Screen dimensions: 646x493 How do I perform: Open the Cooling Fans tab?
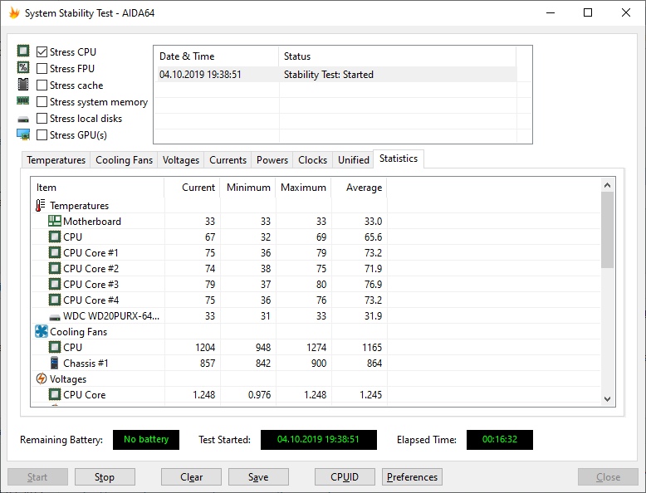(x=124, y=160)
